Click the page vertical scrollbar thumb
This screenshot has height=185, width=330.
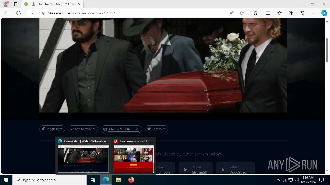(x=327, y=50)
